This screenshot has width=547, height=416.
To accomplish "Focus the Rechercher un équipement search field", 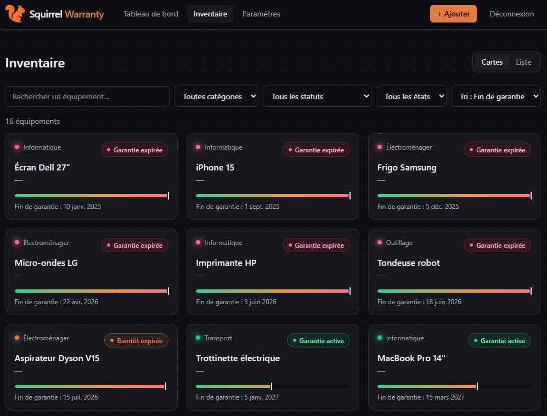I will click(87, 96).
